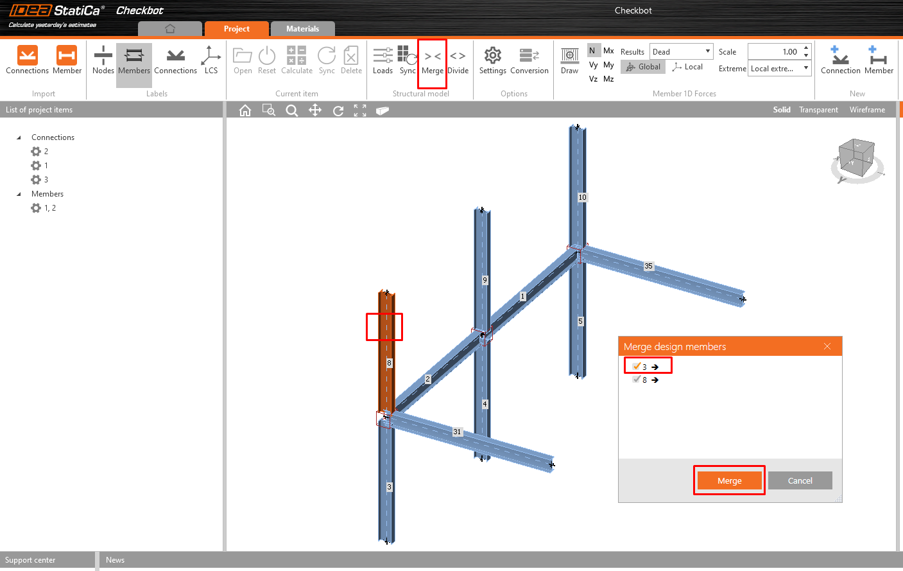Screen dimensions: 903x571
Task: Toggle the N force component
Action: (x=592, y=51)
